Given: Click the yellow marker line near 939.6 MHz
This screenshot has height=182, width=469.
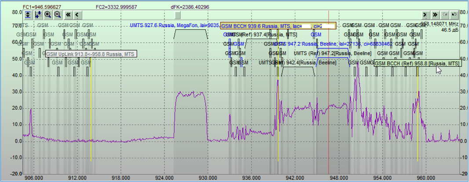Looking at the screenshot, I should (278, 96).
